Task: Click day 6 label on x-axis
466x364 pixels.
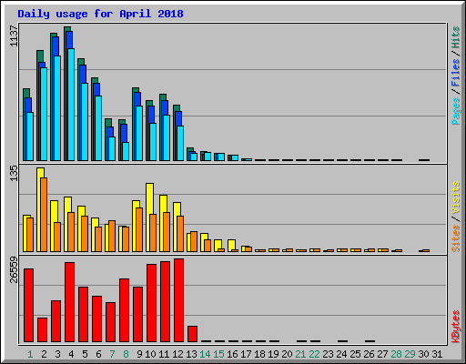Action: click(98, 354)
